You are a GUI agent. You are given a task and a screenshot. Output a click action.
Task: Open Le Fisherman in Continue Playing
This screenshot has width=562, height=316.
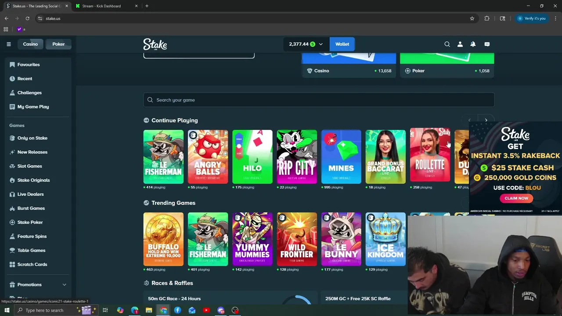point(163,157)
